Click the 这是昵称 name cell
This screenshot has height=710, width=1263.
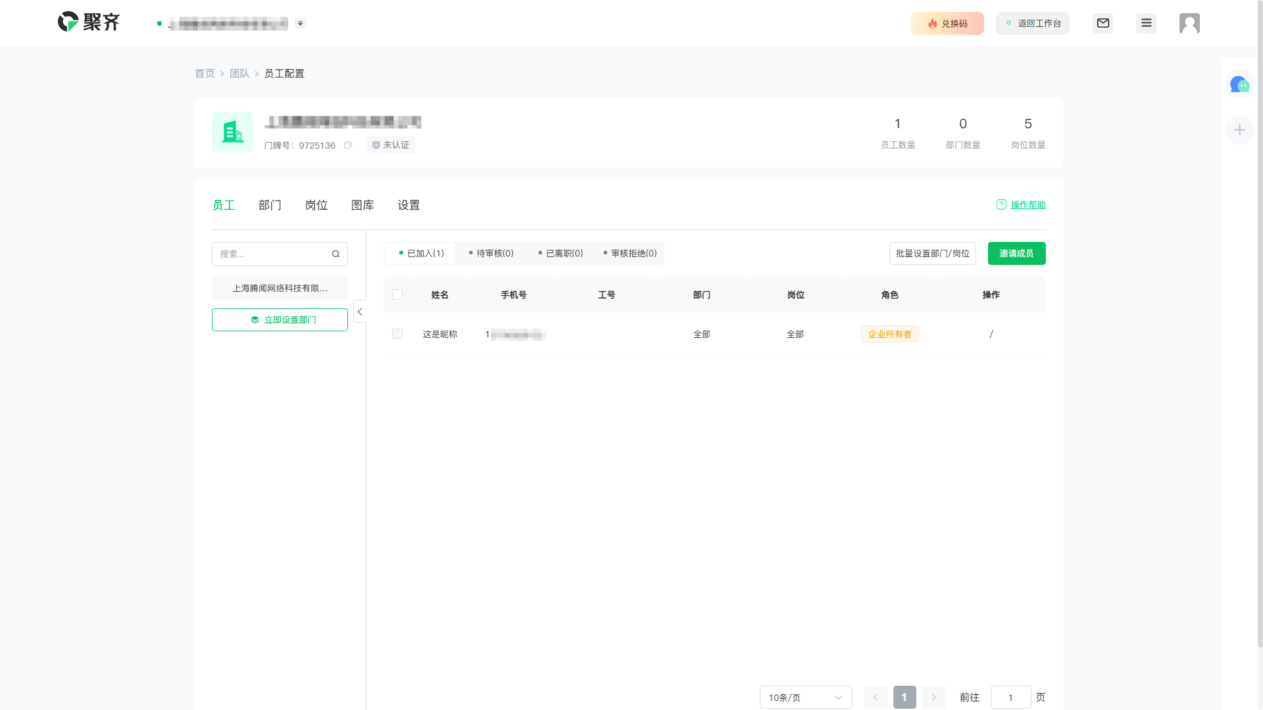click(x=440, y=335)
